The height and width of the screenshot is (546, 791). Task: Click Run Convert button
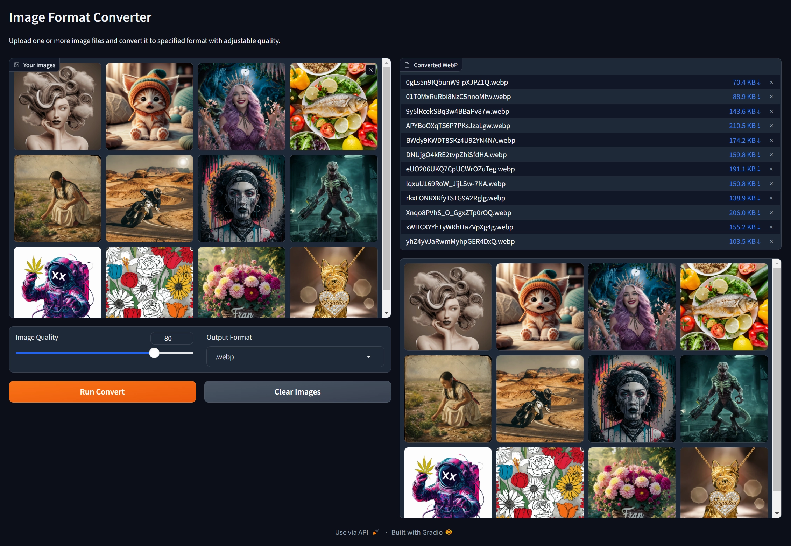pos(102,392)
